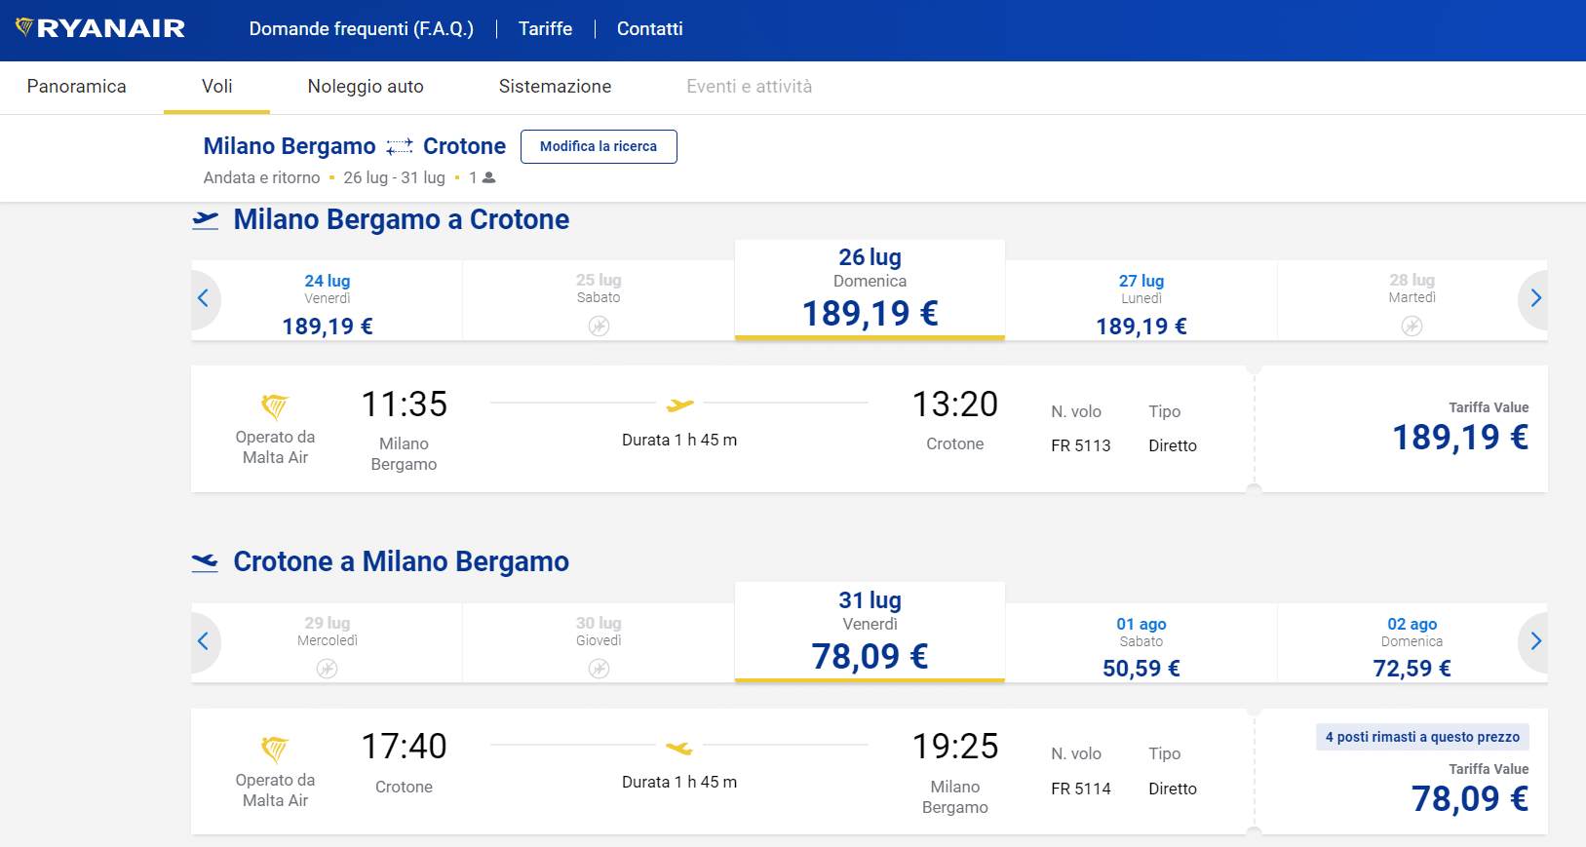
Task: Switch to the Sistemazione tab
Action: 555,87
